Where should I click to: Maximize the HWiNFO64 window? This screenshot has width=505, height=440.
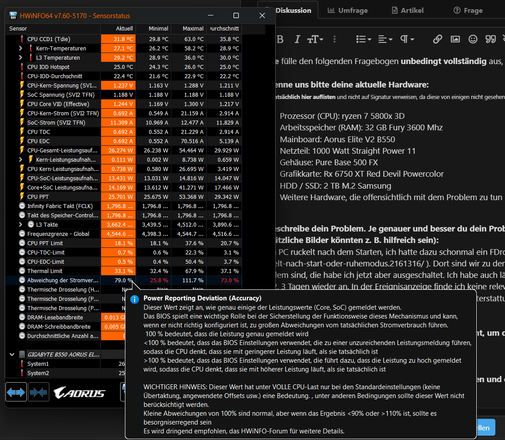[236, 15]
